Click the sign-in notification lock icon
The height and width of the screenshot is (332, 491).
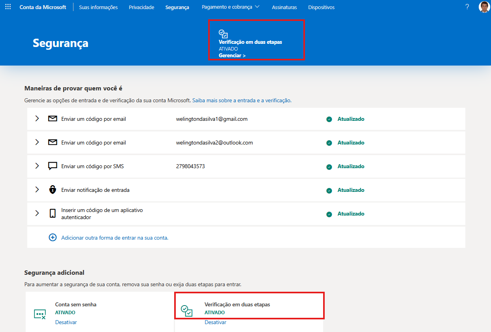click(x=53, y=189)
